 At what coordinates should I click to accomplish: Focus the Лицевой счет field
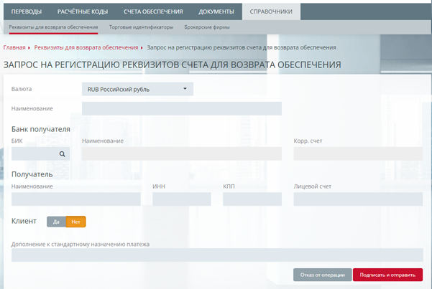358,199
